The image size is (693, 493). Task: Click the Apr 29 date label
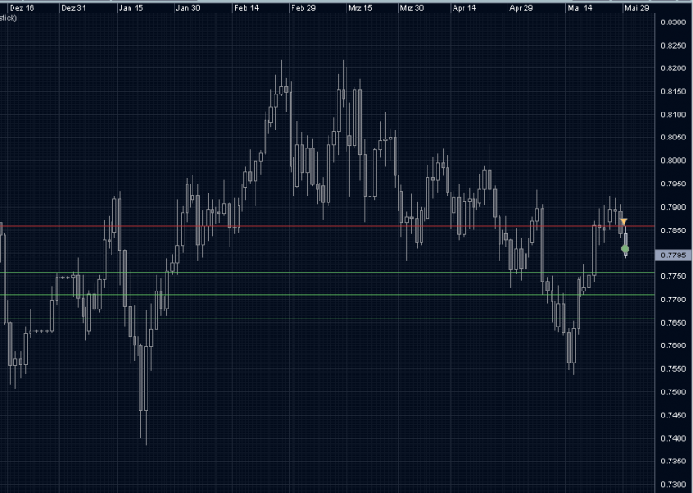(521, 8)
